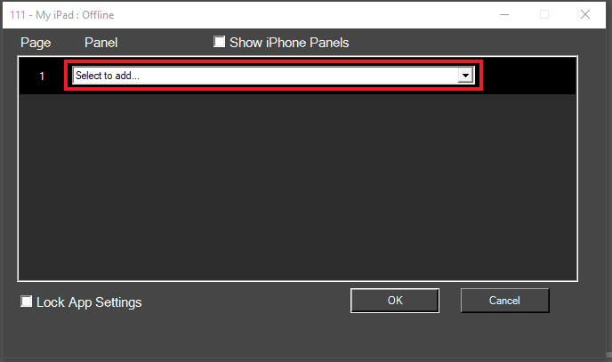Close the My iPad dialog window
612x362 pixels.
tap(584, 14)
